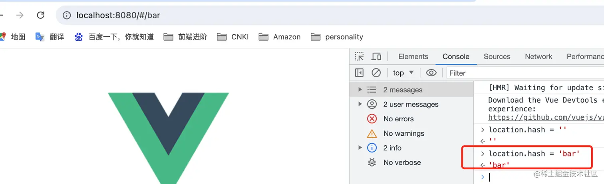Reload the page with refresh icon
This screenshot has width=604, height=184.
click(40, 16)
